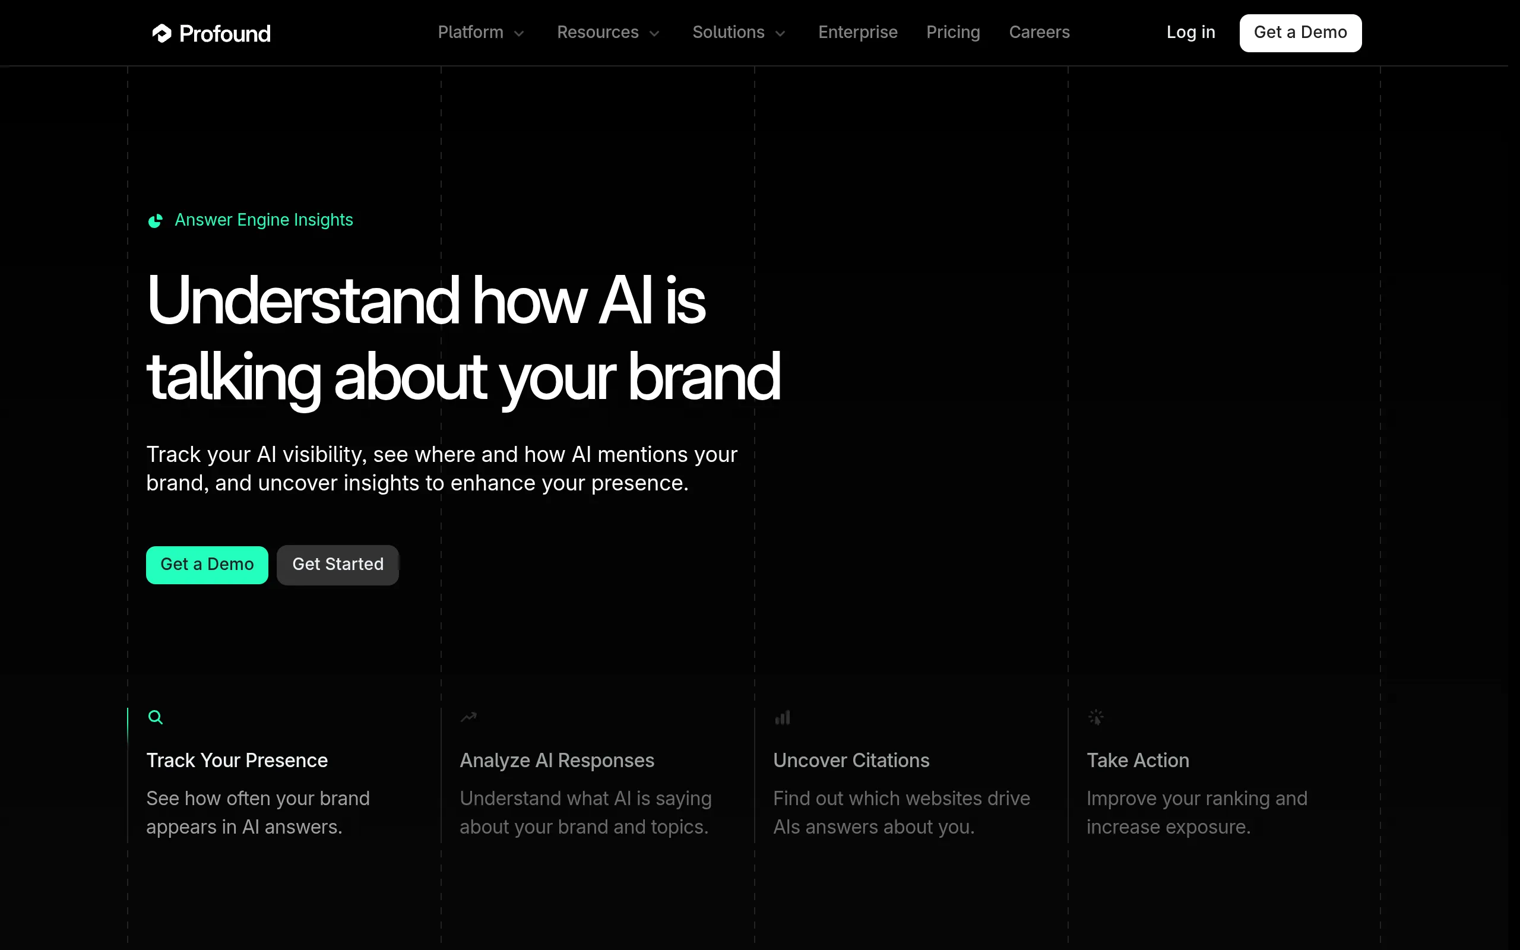The width and height of the screenshot is (1520, 950).
Task: Select the Take Action tab
Action: 1138,760
